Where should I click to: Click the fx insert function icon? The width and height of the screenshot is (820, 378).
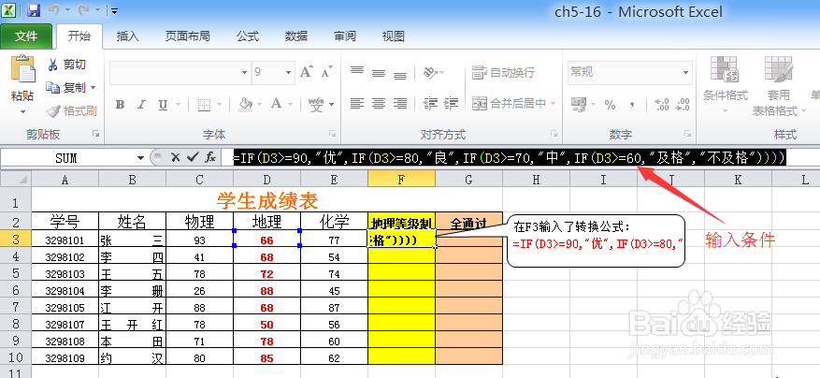210,157
